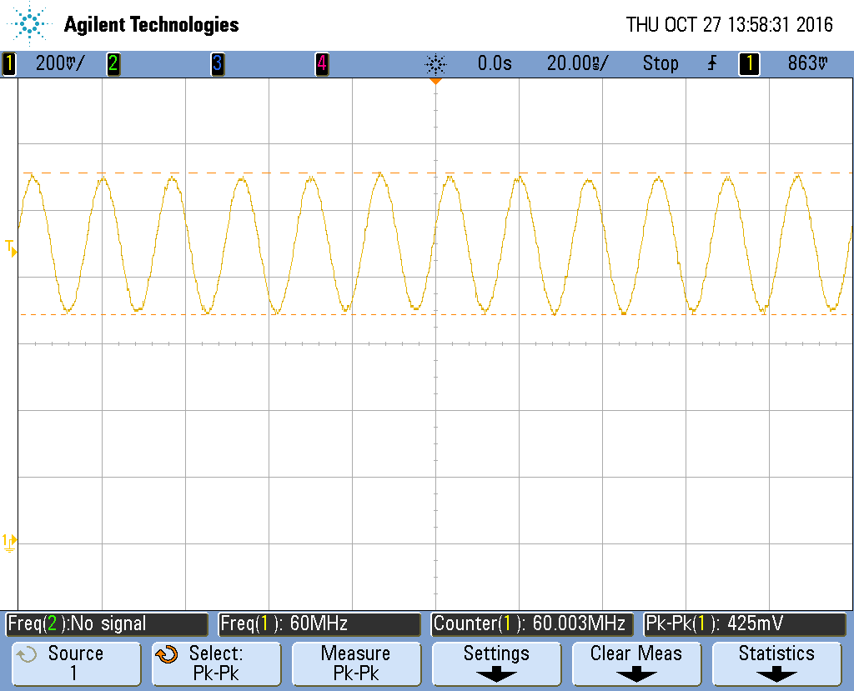Click the 863mV trigger level value

click(807, 63)
